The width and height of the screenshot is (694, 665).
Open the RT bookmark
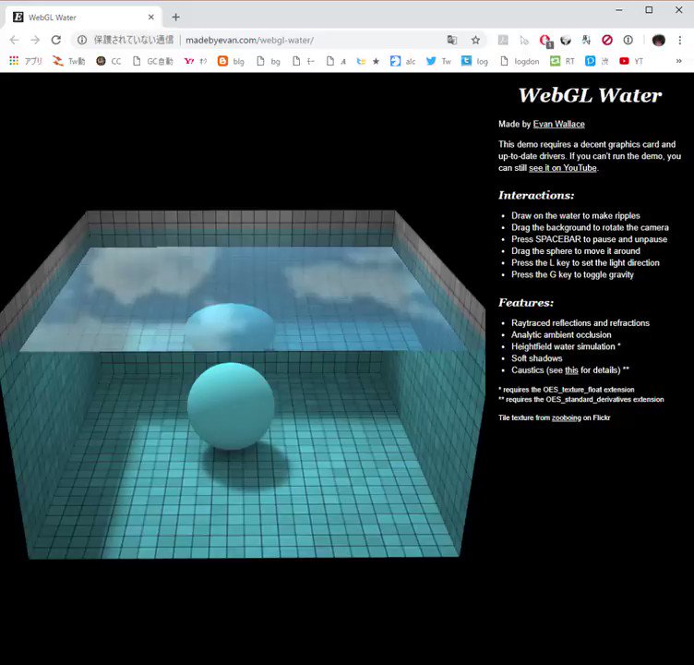click(x=562, y=61)
